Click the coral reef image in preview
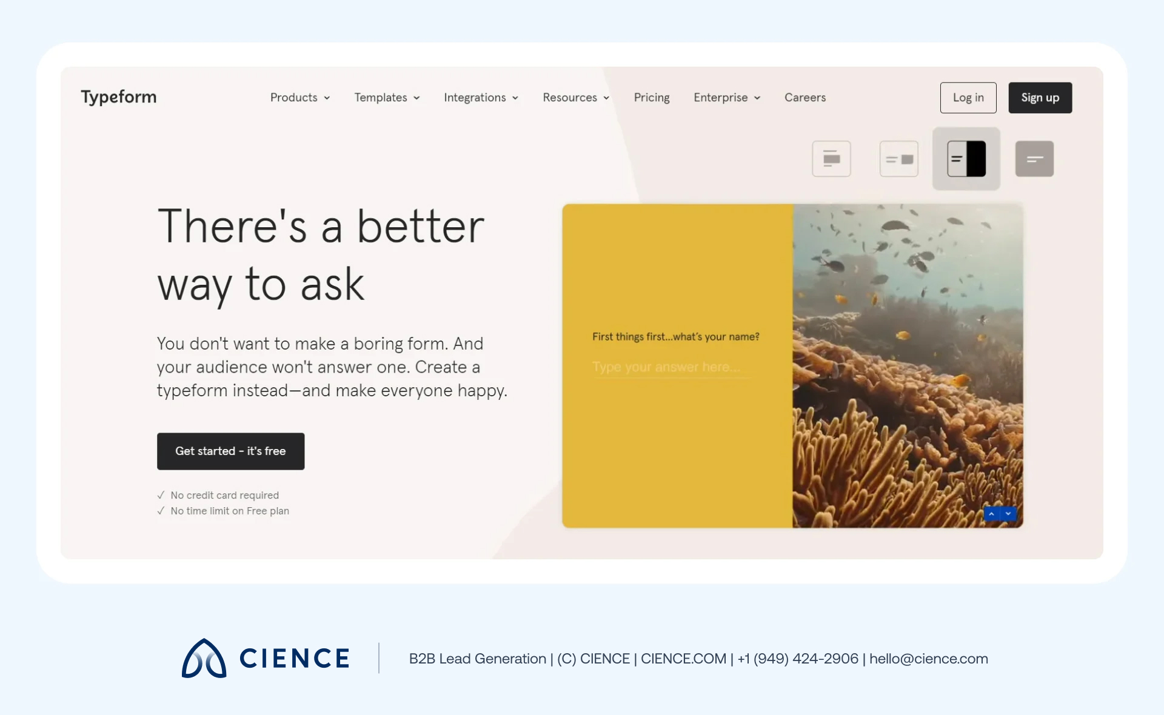This screenshot has height=715, width=1164. tap(908, 365)
